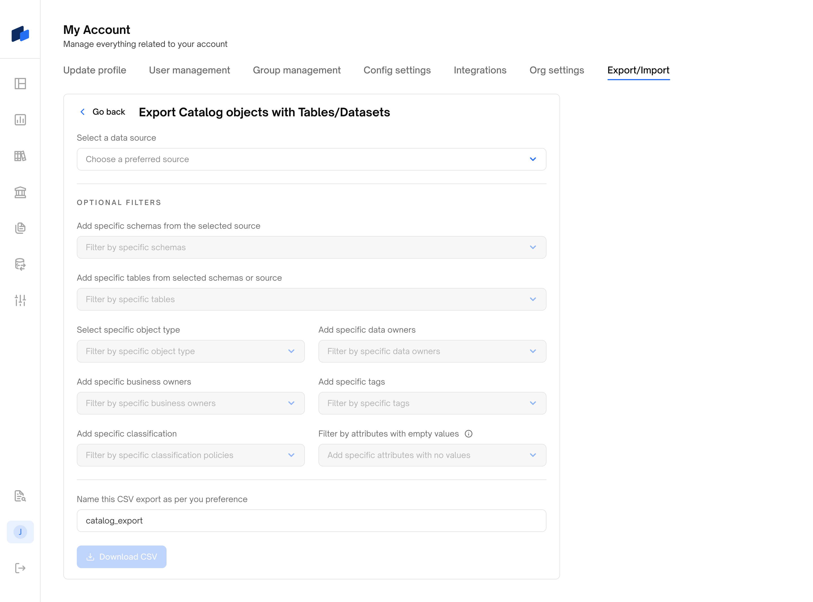Click the info icon beside empty values filter
The height and width of the screenshot is (602, 813).
point(468,434)
